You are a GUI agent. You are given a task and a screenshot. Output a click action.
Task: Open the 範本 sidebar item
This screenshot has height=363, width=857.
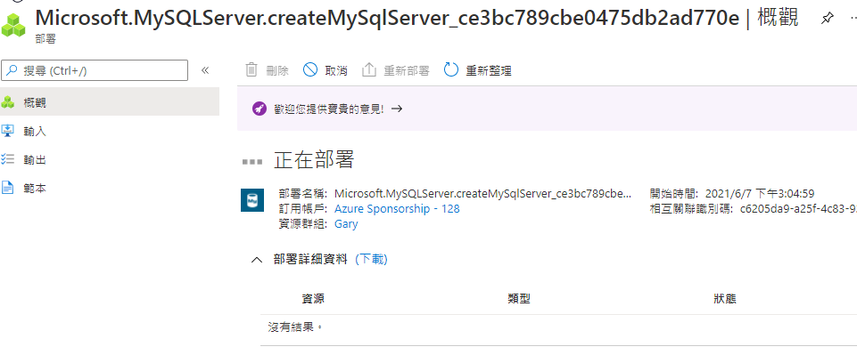coord(110,189)
